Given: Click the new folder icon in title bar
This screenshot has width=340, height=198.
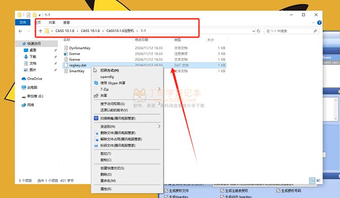Looking at the screenshot, I should (35, 15).
